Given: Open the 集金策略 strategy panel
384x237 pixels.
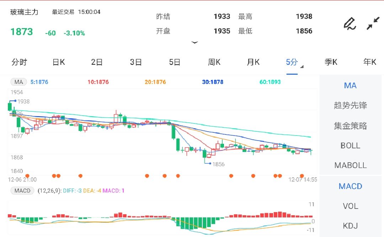Looking at the screenshot, I should tap(350, 125).
